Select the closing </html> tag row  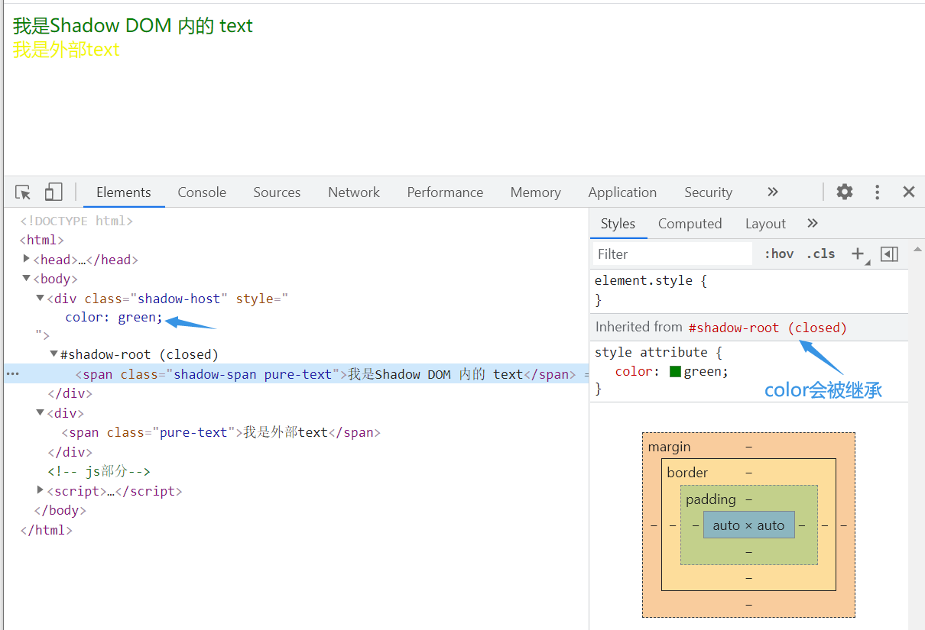[x=47, y=529]
